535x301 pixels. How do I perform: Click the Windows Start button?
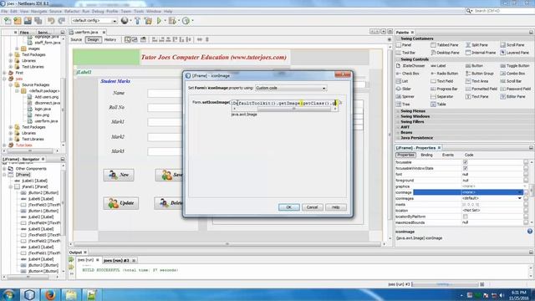[x=8, y=294]
